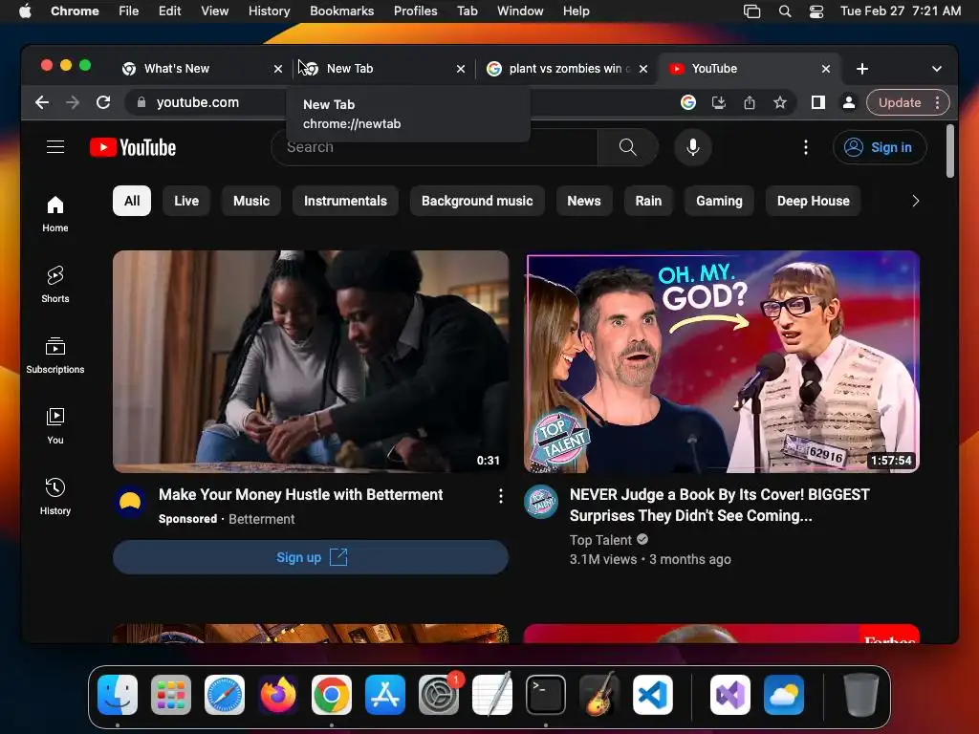Open options menu for Betterment ad
Screen dimensions: 979x734
(x=501, y=496)
